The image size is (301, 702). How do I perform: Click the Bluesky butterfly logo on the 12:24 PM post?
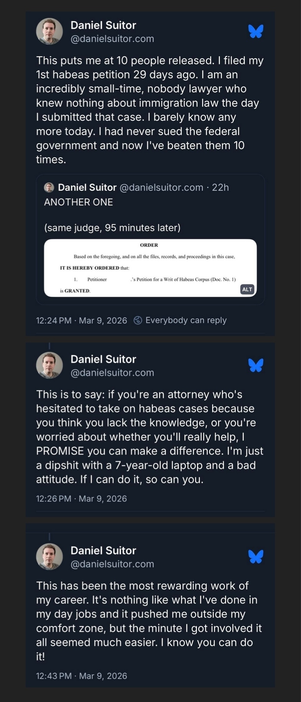[x=256, y=31]
